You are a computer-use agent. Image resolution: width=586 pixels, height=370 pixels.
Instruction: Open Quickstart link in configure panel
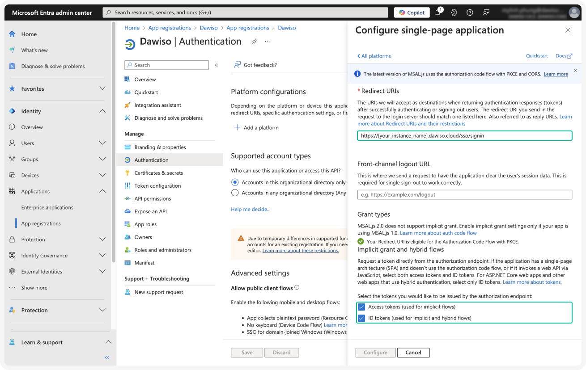pyautogui.click(x=537, y=56)
